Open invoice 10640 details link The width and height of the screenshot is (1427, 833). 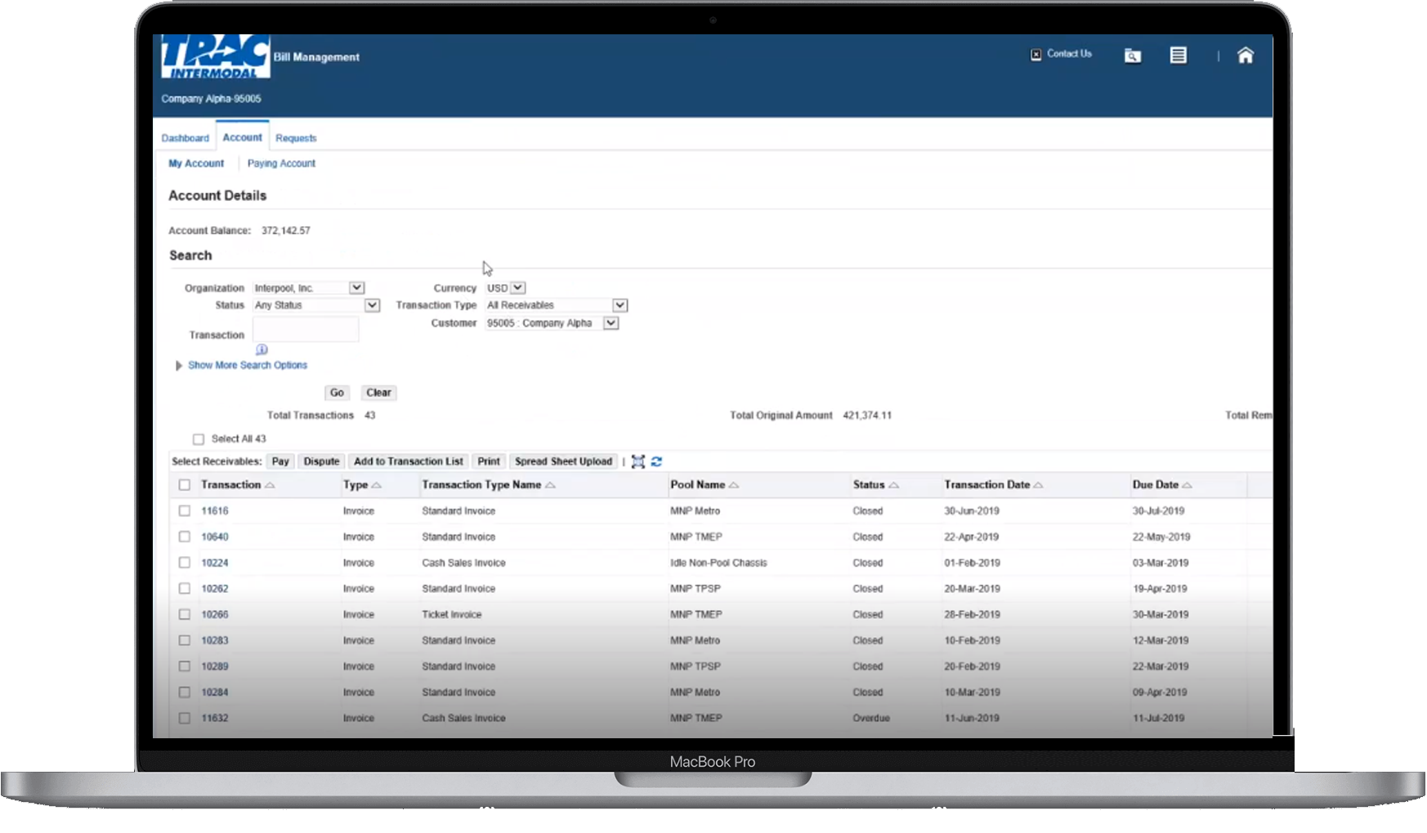pos(217,537)
